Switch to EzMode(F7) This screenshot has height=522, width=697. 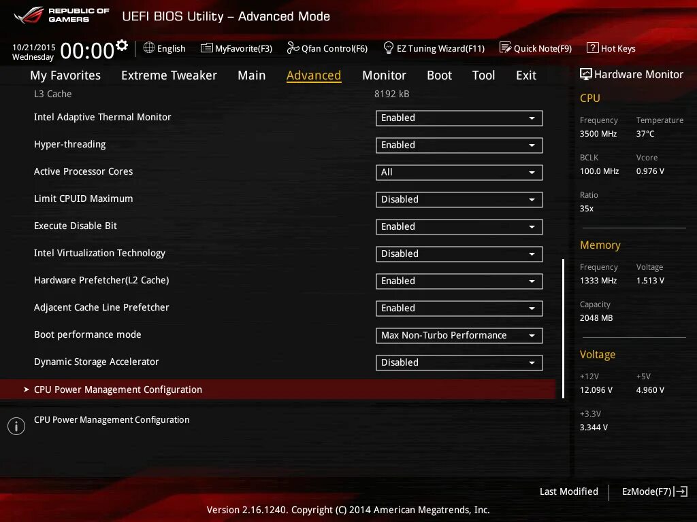point(654,491)
